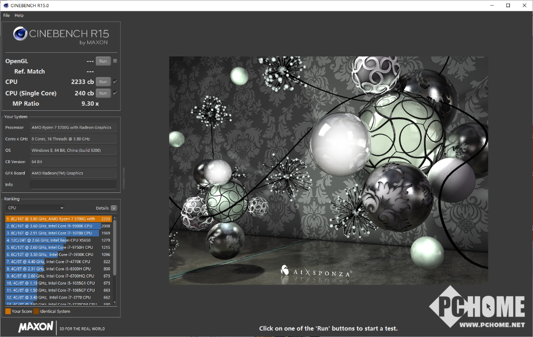This screenshot has height=337, width=533.
Task: Click the window title bar app icon
Action: [6, 6]
